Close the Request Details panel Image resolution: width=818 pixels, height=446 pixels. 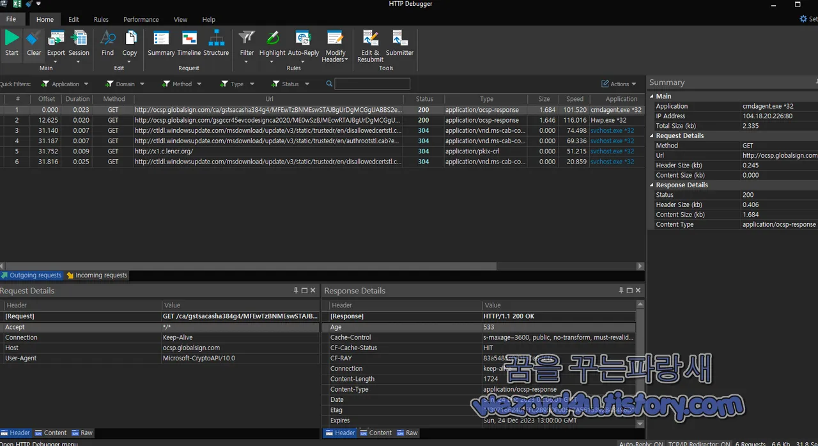313,290
